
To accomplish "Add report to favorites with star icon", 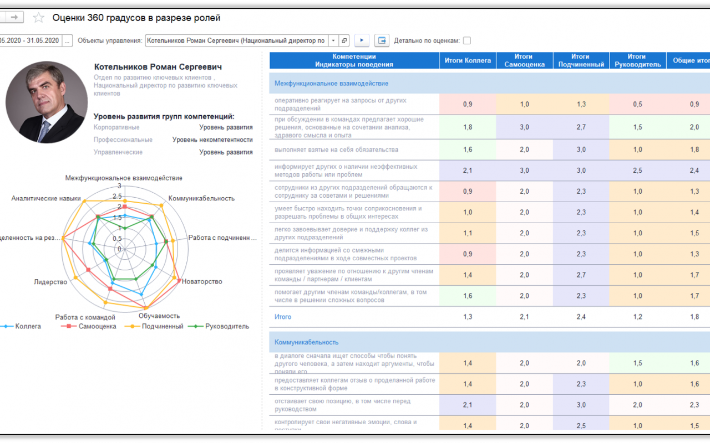I will 38,18.
